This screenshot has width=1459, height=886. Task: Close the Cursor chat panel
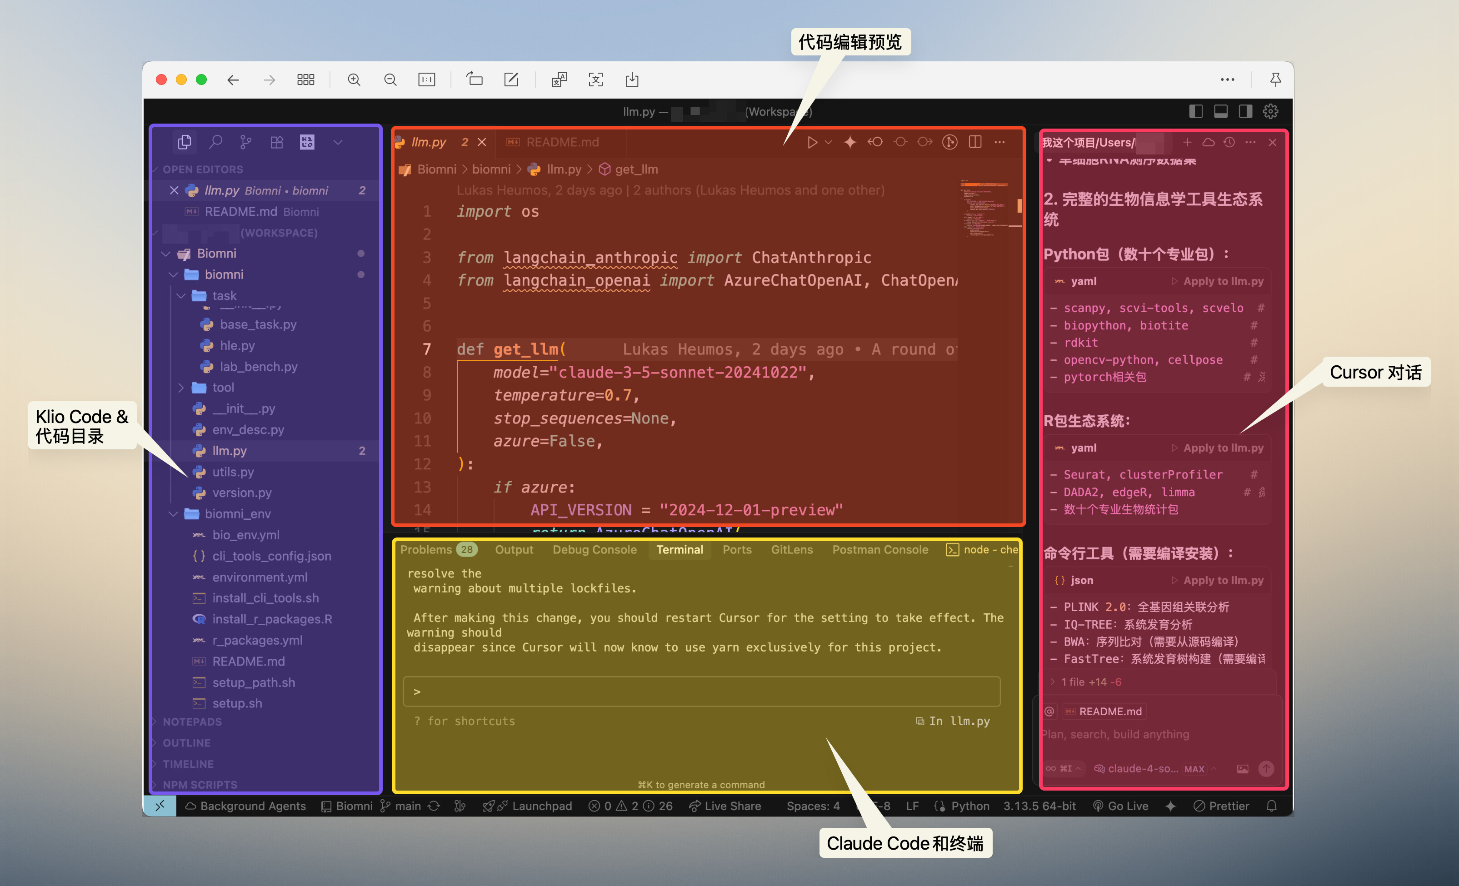tap(1273, 142)
